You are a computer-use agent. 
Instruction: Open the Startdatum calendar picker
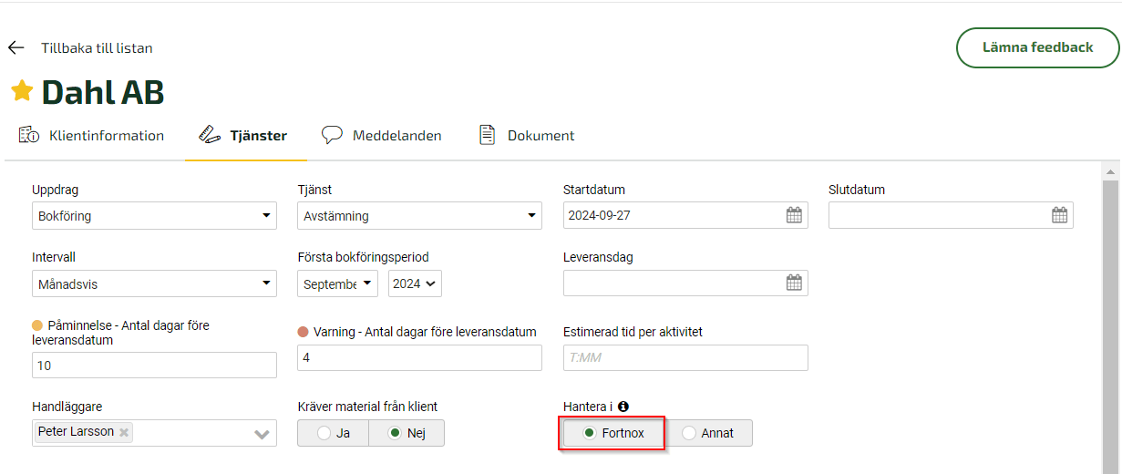click(x=794, y=215)
